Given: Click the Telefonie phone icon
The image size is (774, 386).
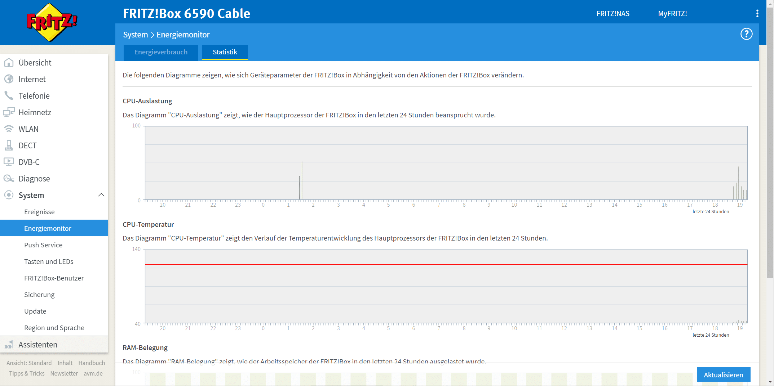Looking at the screenshot, I should 9,96.
